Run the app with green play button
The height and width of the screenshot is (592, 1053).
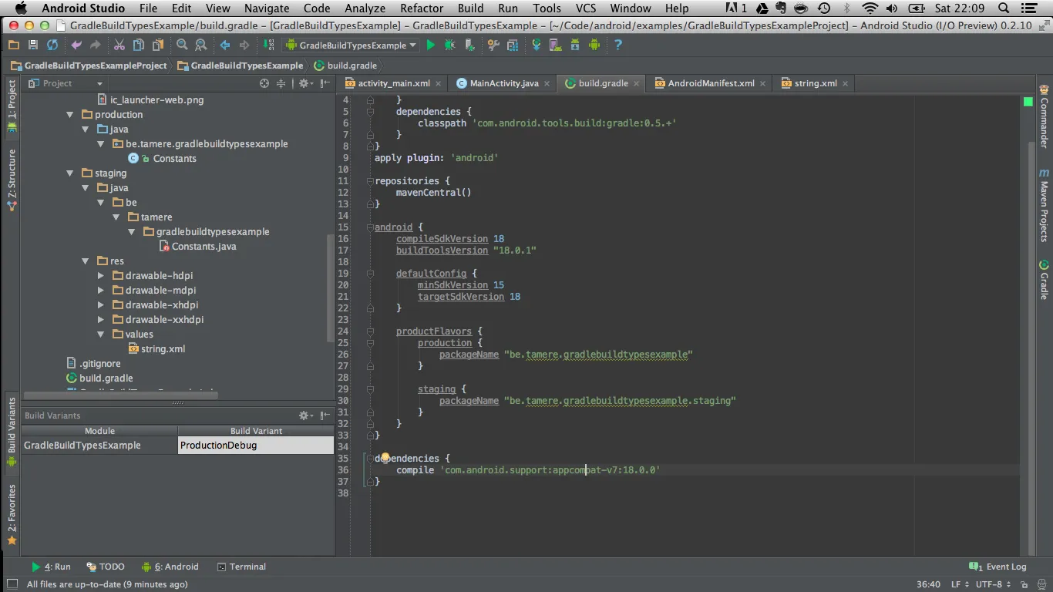(431, 45)
